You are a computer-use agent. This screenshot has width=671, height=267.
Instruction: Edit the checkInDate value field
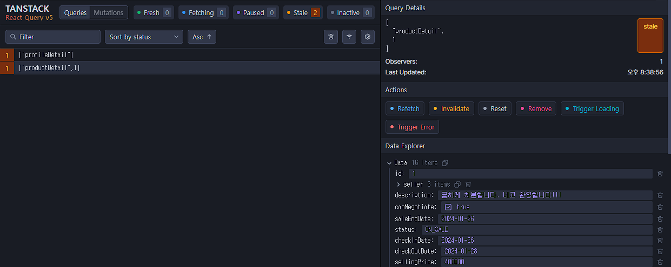545,241
